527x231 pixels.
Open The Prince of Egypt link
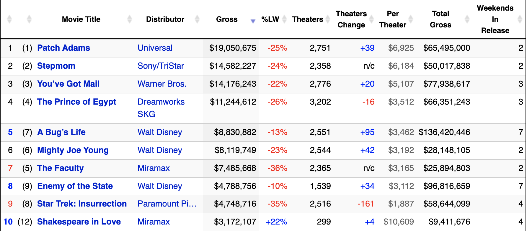[76, 102]
